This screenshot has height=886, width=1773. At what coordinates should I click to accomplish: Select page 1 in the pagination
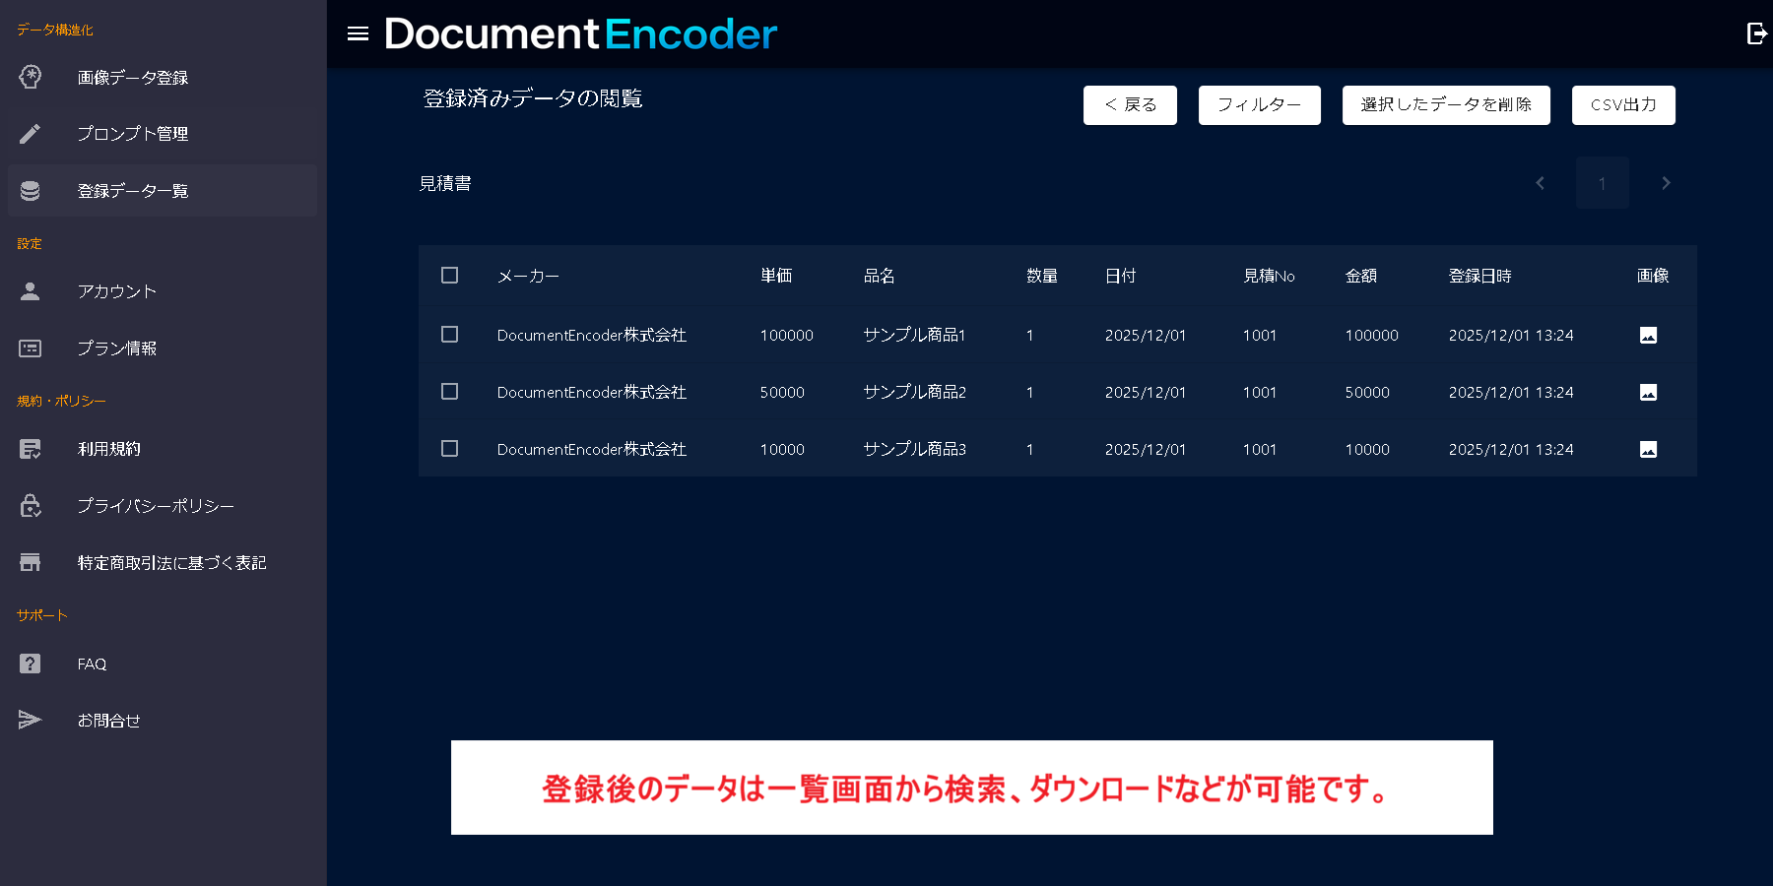pos(1602,183)
